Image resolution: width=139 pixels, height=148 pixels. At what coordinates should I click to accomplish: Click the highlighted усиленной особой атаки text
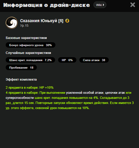click(x=84, y=93)
